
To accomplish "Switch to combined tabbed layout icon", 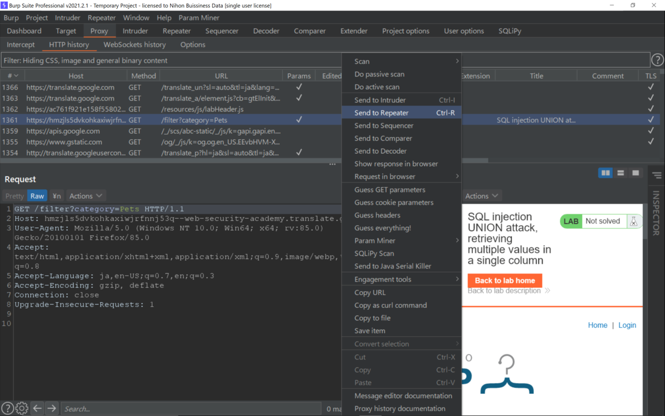I will coord(636,173).
